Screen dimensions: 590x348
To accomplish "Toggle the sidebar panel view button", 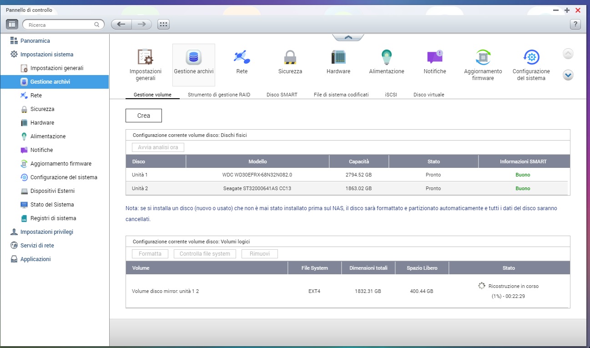I will 12,25.
